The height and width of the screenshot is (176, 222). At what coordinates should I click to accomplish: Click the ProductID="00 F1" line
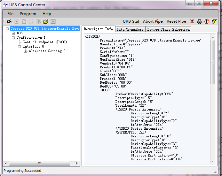(116, 67)
